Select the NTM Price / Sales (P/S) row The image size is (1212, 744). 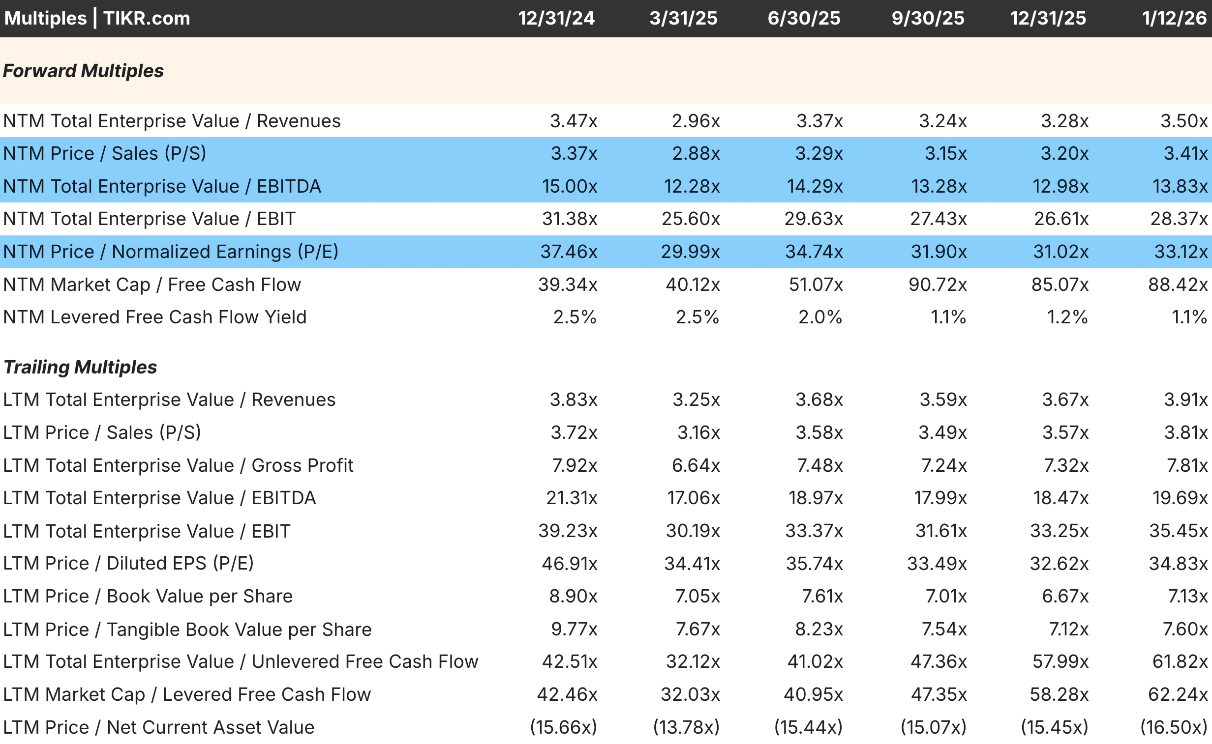tap(104, 153)
